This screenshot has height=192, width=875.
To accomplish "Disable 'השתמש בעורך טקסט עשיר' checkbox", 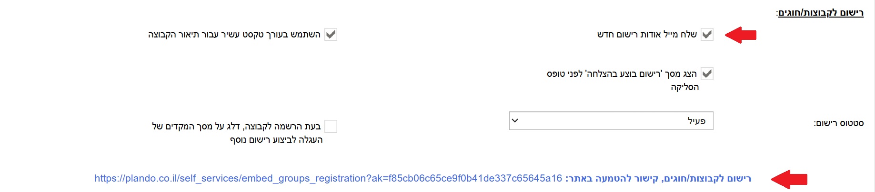I will tap(331, 34).
